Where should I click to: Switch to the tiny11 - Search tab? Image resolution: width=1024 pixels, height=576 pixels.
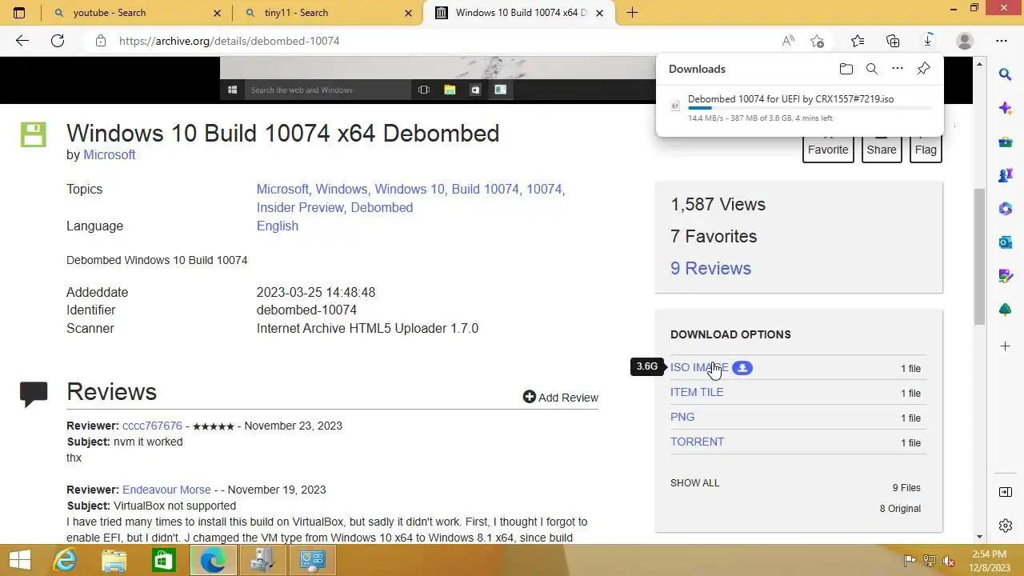(x=296, y=13)
